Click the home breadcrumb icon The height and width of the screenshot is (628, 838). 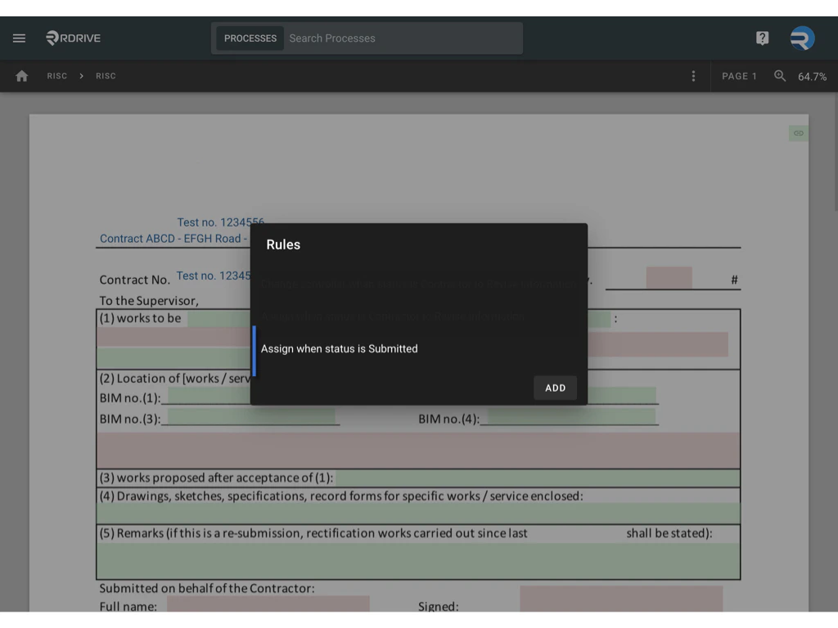coord(21,75)
